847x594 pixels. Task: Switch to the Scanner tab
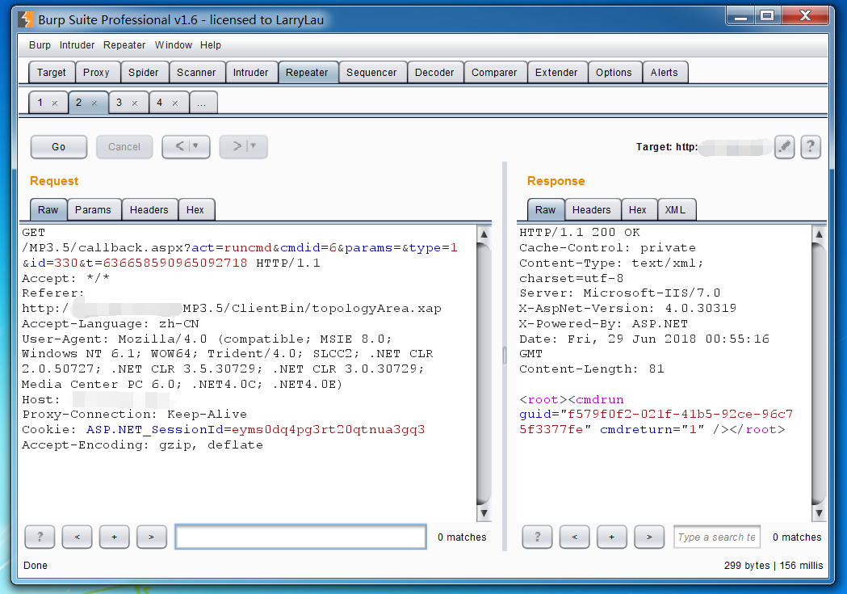196,73
